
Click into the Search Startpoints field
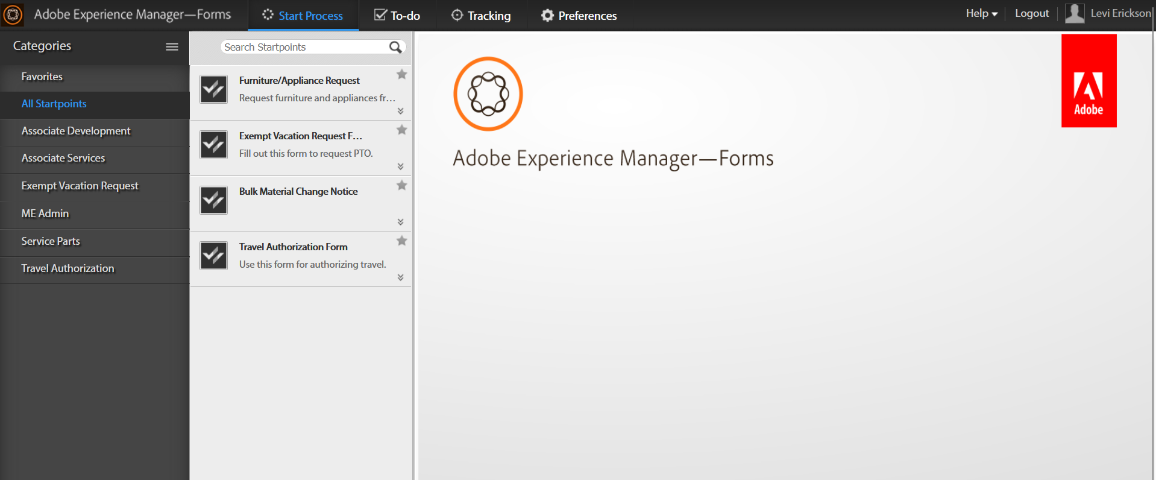(304, 47)
